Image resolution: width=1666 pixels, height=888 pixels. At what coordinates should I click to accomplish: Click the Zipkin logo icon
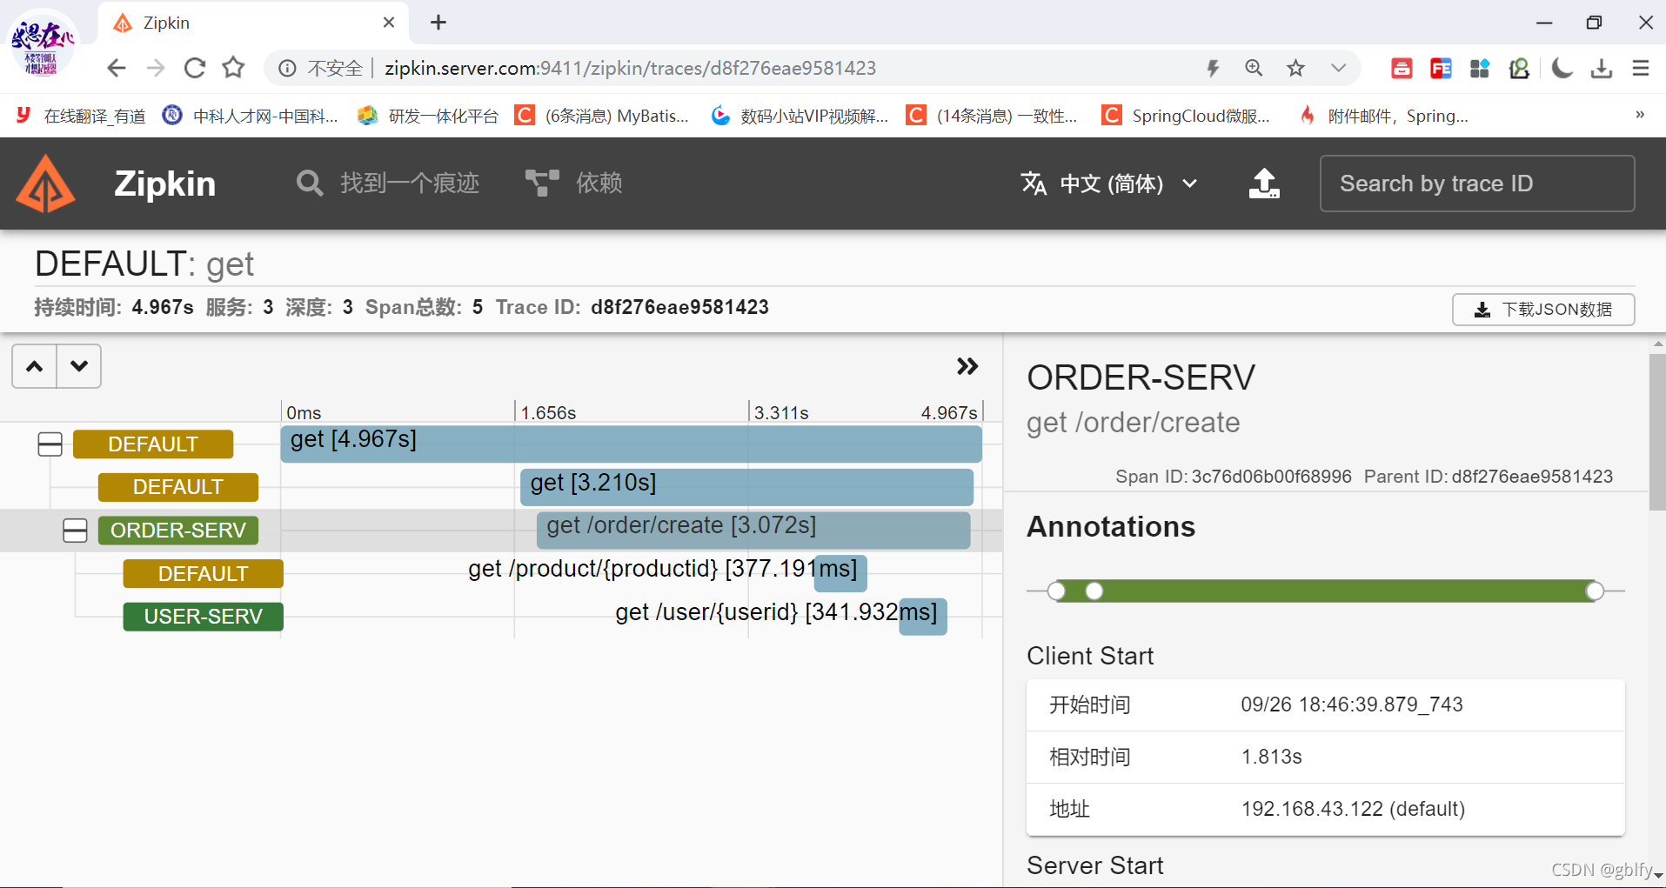(x=46, y=184)
